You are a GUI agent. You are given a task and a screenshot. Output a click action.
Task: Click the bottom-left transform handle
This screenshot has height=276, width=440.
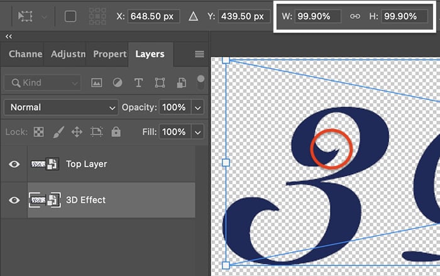tap(226, 265)
